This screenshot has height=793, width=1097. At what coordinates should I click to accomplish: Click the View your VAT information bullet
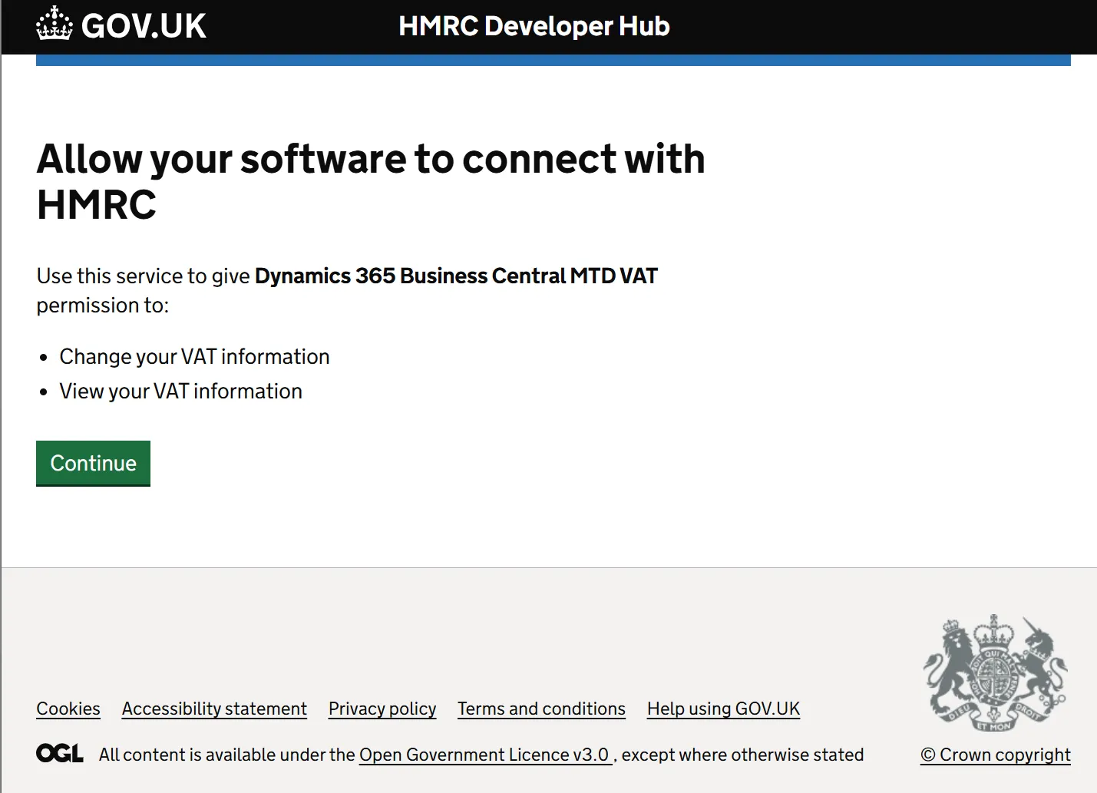(x=181, y=391)
